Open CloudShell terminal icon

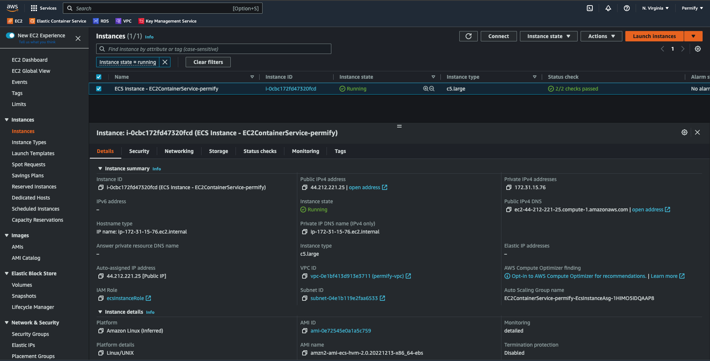click(x=590, y=8)
